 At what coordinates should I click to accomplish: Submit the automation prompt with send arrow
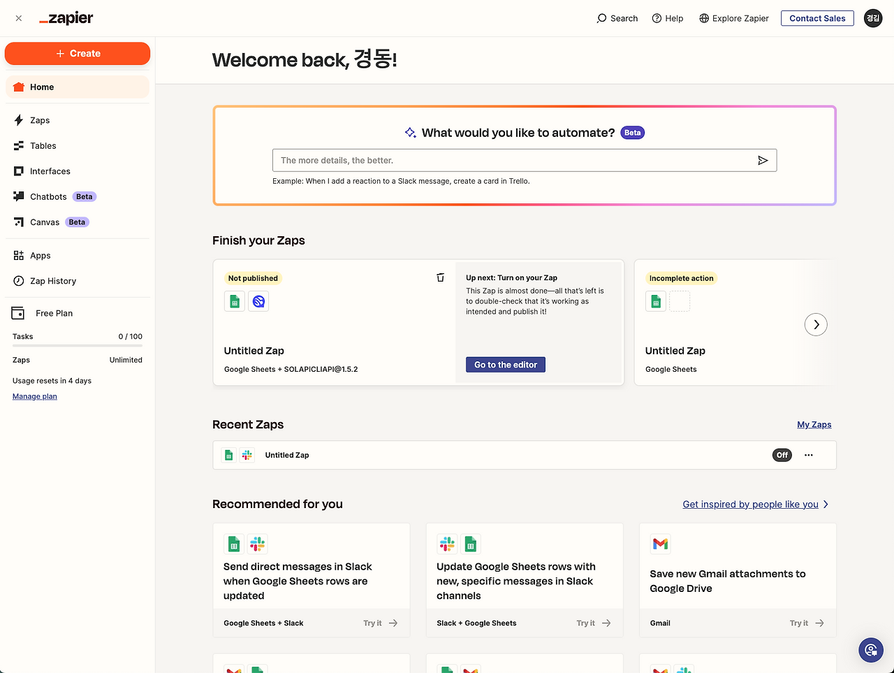(763, 160)
